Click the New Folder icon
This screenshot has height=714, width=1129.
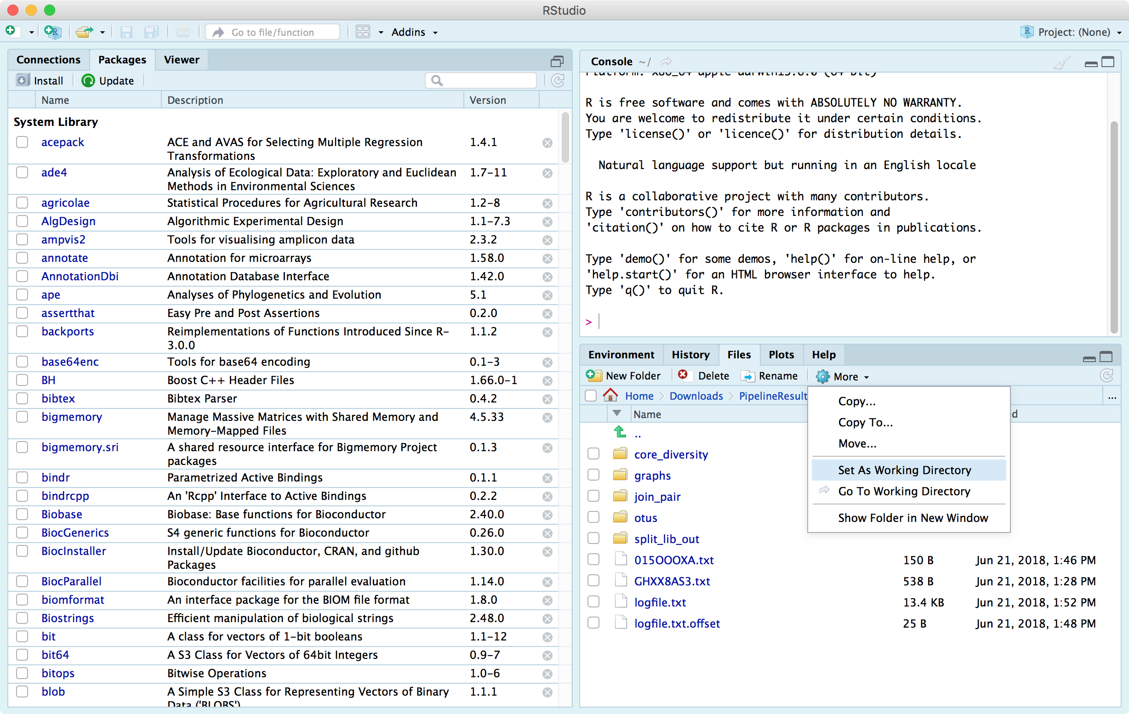593,375
